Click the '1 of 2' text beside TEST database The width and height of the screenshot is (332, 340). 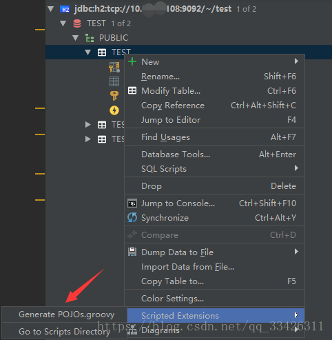point(121,23)
